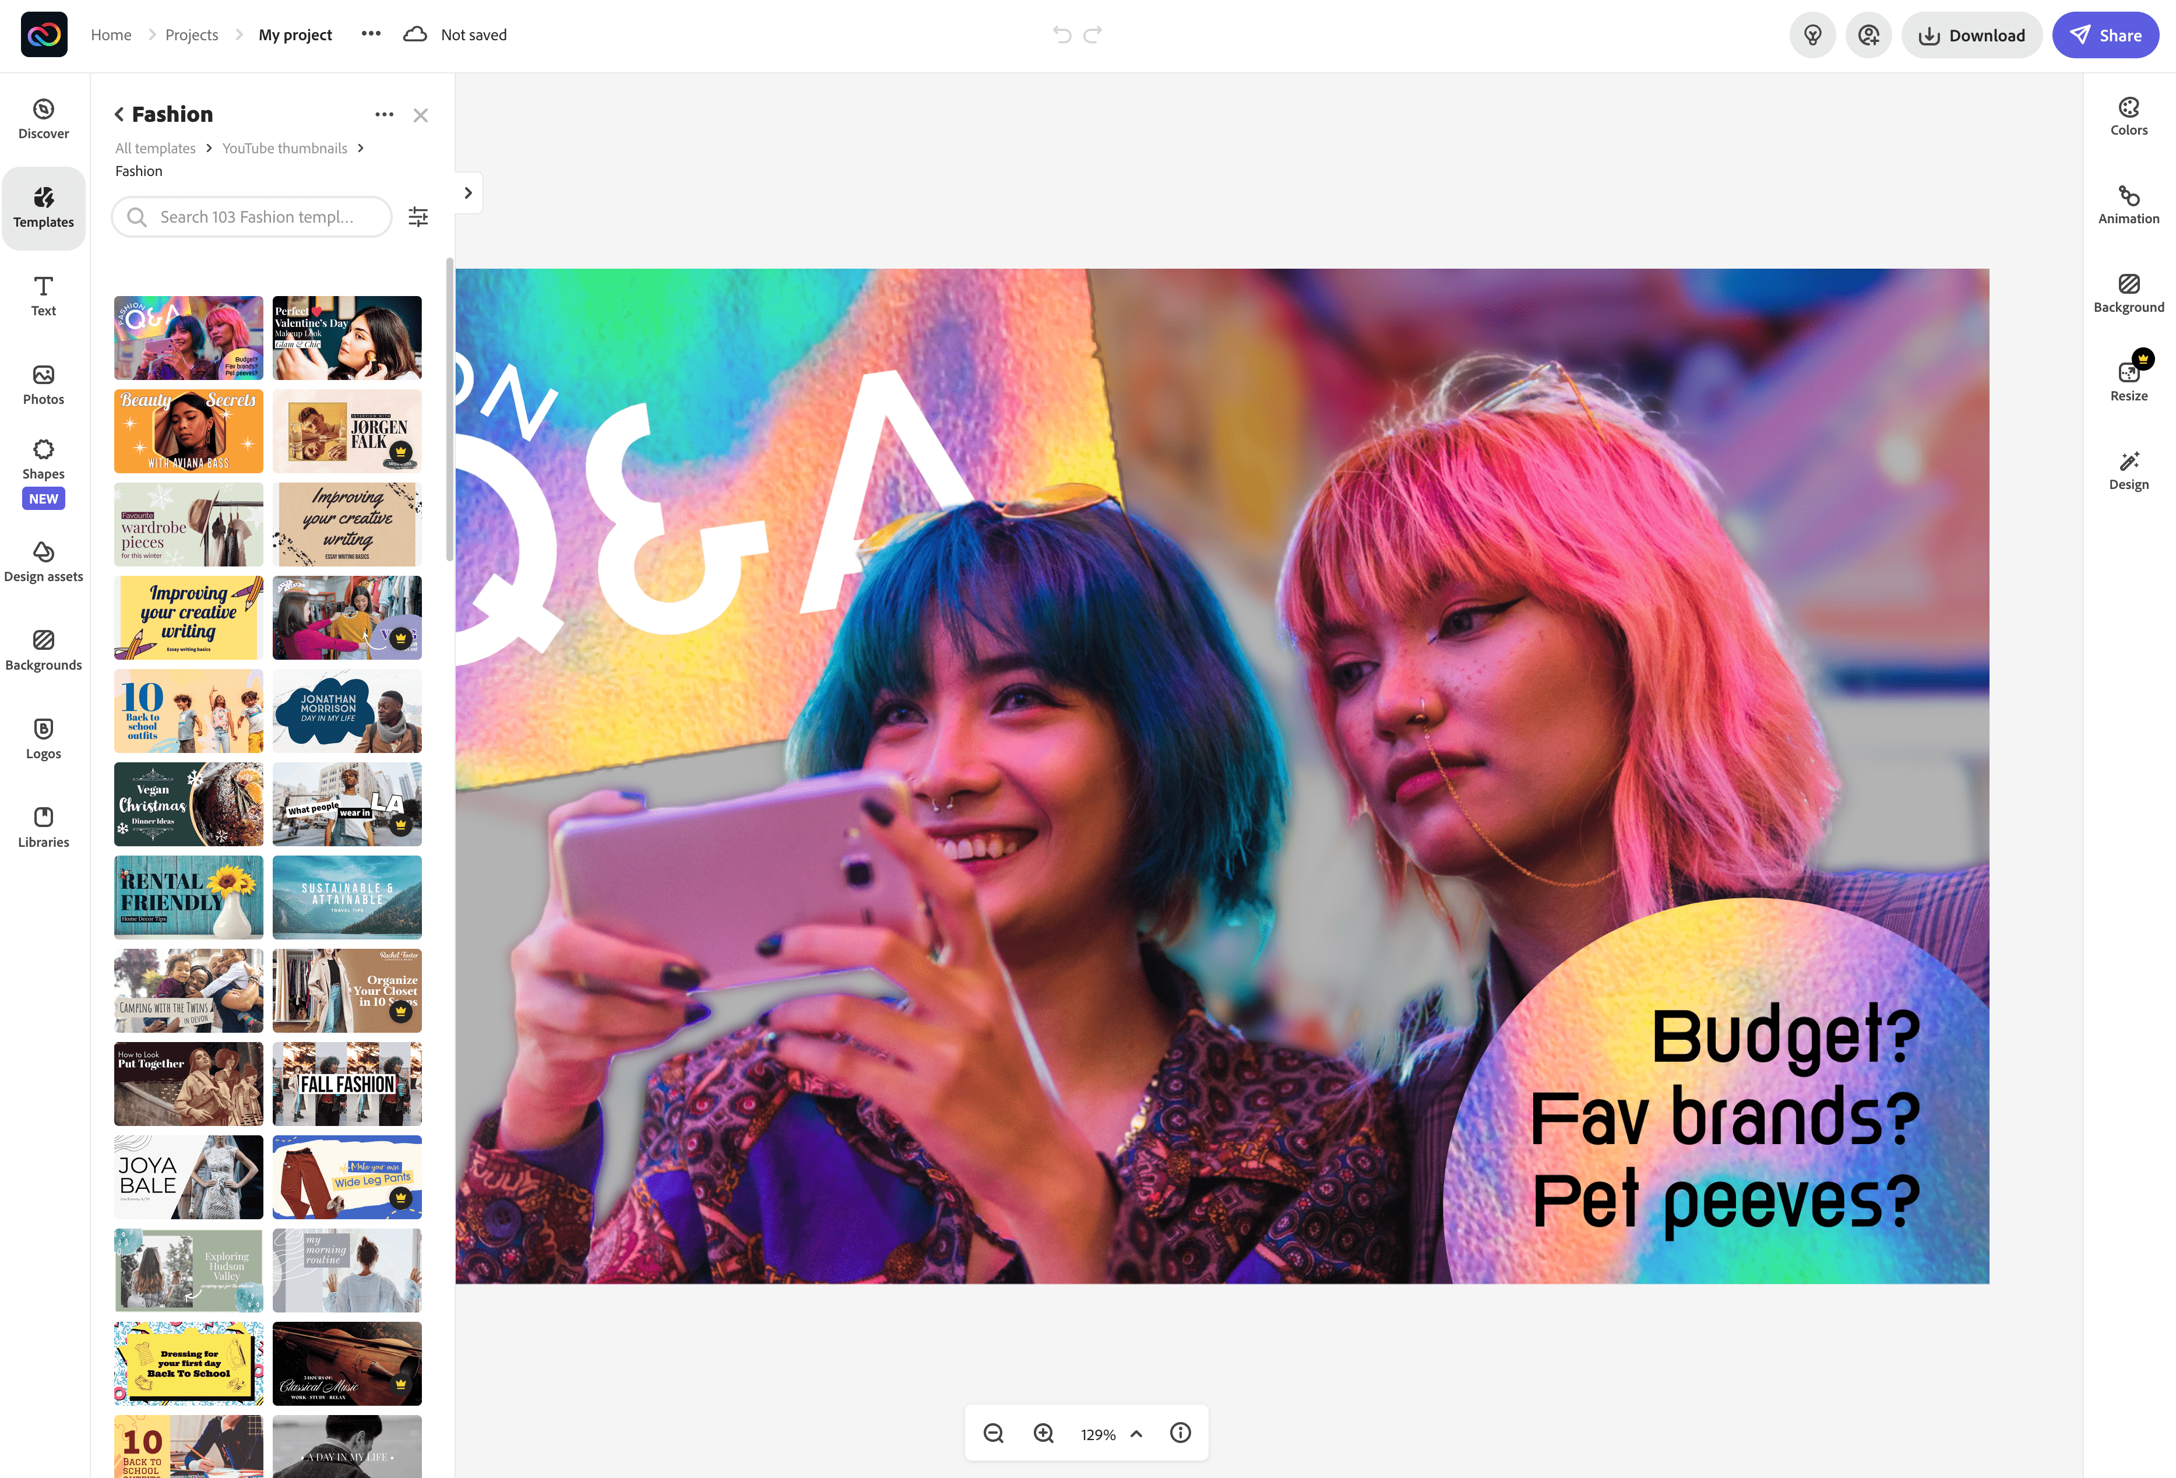Open the Design assets panel
Viewport: 2176px width, 1478px height.
(x=43, y=563)
